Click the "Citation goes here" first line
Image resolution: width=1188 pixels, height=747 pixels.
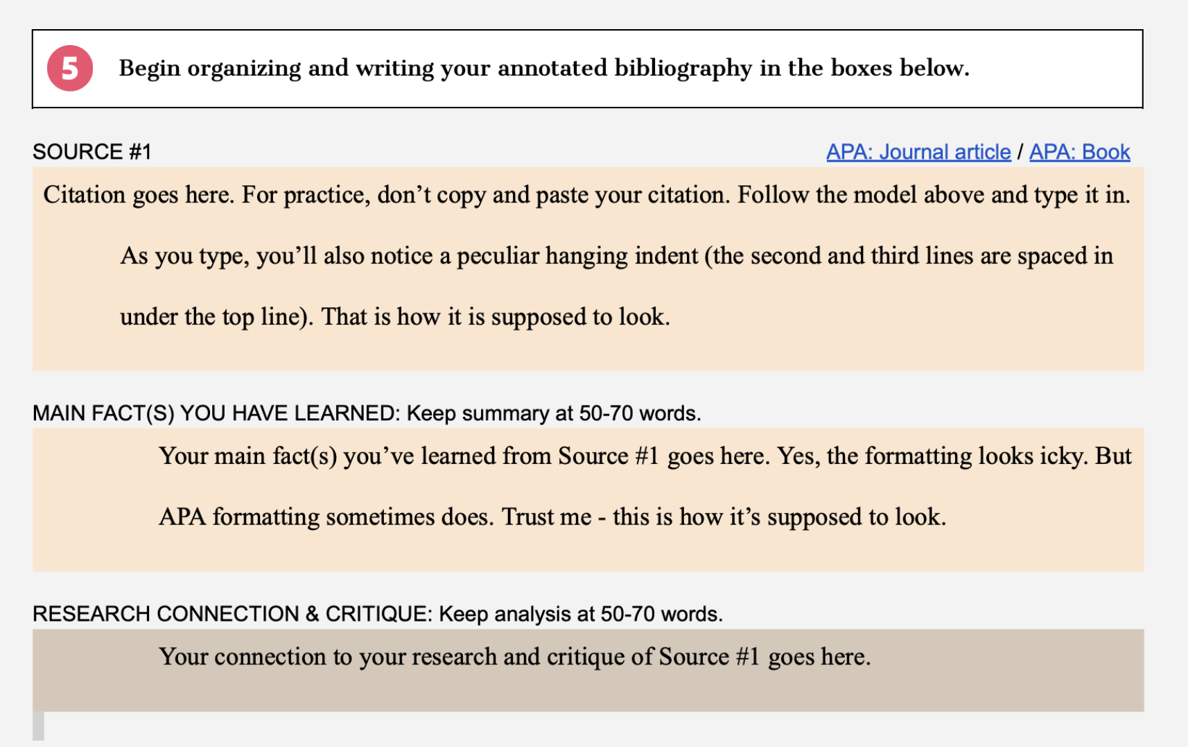click(x=586, y=195)
